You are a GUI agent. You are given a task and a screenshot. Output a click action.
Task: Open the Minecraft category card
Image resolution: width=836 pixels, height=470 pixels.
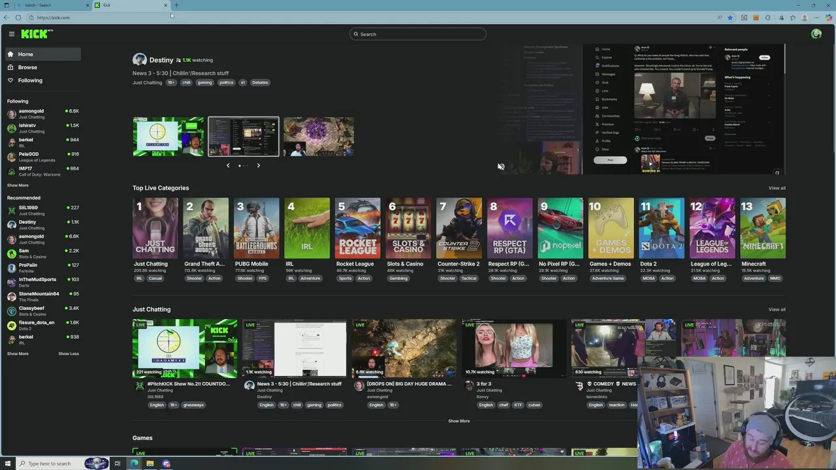tap(763, 228)
